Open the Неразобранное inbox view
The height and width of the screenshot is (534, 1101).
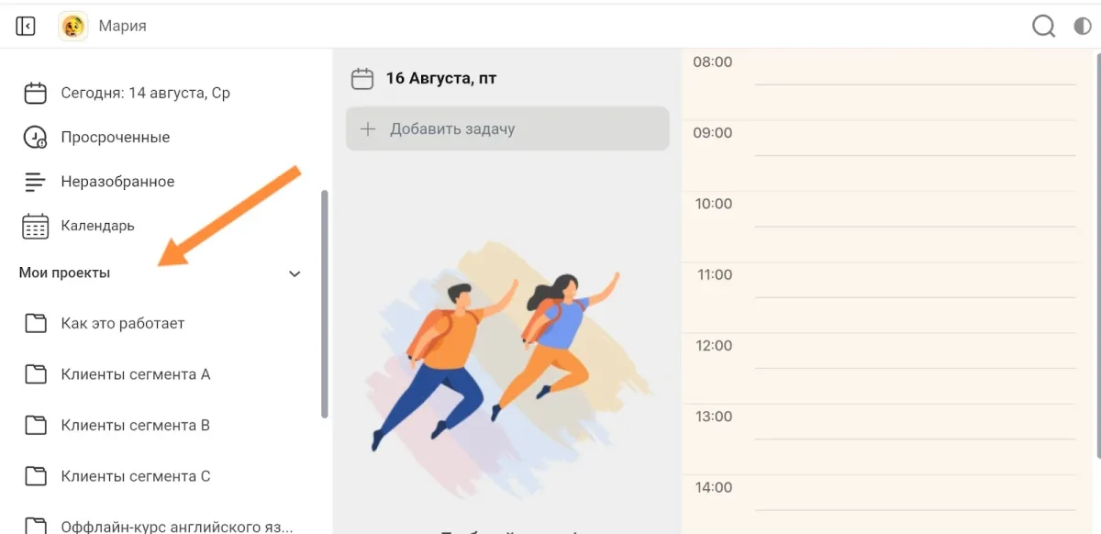pos(117,182)
